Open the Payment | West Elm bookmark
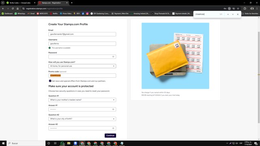This screenshot has width=260, height=146. tap(120, 13)
